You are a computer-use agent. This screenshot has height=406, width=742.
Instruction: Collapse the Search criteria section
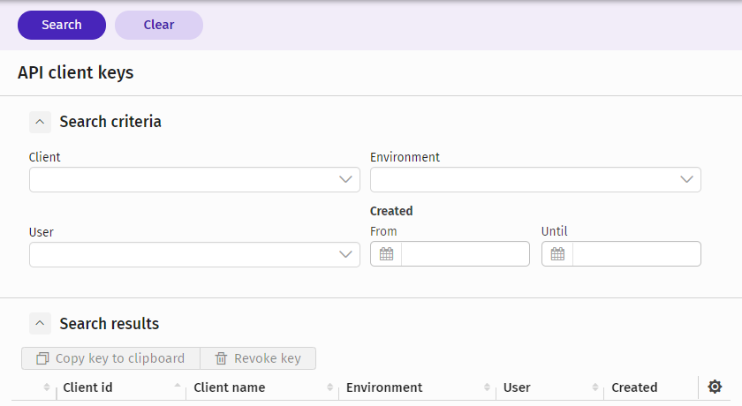pyautogui.click(x=41, y=122)
